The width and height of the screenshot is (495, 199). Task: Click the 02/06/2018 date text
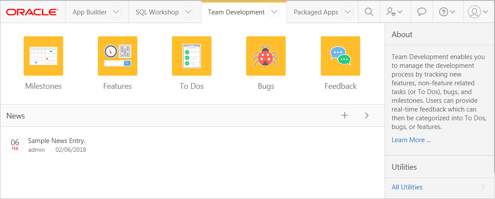click(x=71, y=150)
